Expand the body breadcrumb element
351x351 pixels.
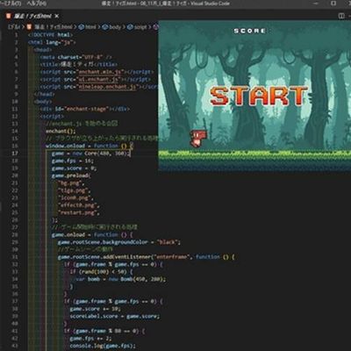coord(111,27)
